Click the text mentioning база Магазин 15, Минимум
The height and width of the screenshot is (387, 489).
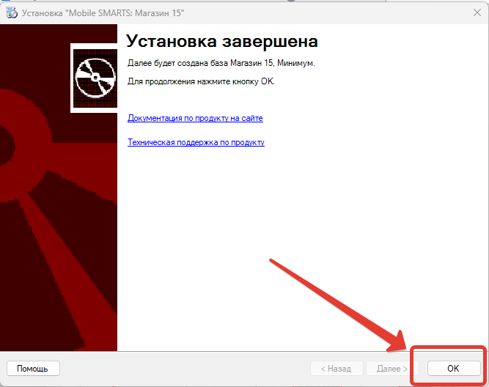coord(221,64)
